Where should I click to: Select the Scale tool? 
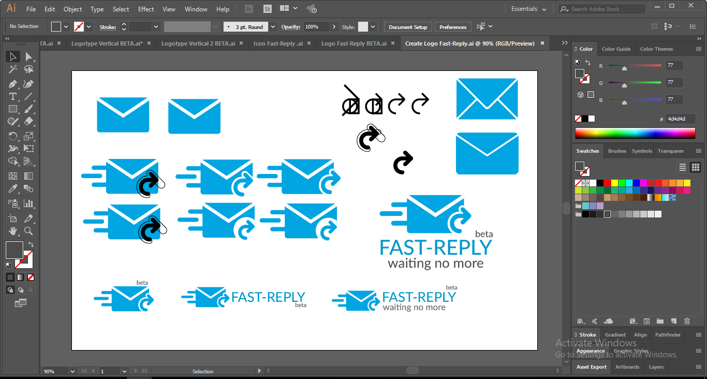29,136
